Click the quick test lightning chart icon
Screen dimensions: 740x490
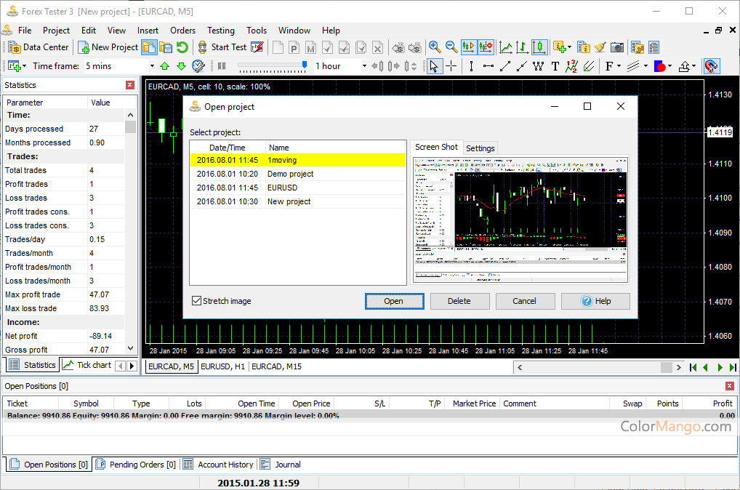257,47
